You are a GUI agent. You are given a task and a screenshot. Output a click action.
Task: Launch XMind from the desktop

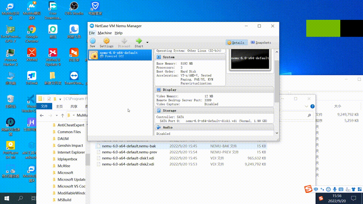coord(32,55)
